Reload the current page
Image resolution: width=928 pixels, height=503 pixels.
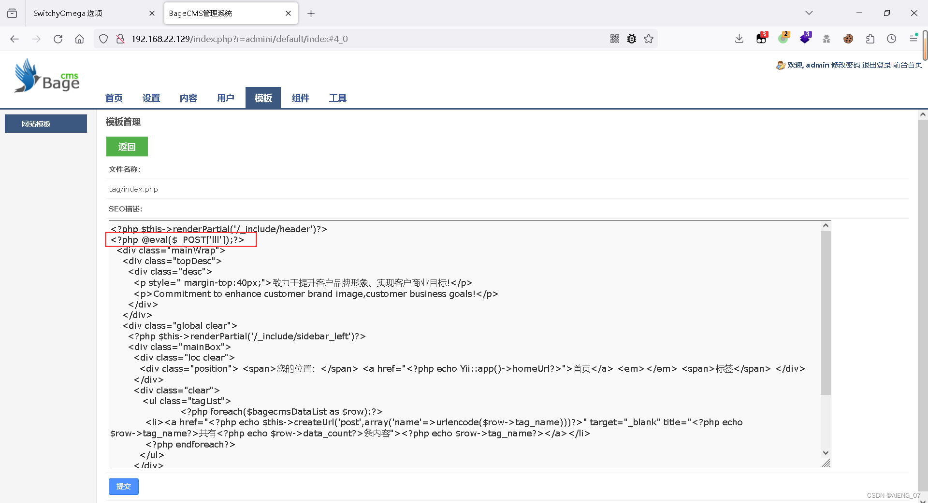(x=58, y=39)
